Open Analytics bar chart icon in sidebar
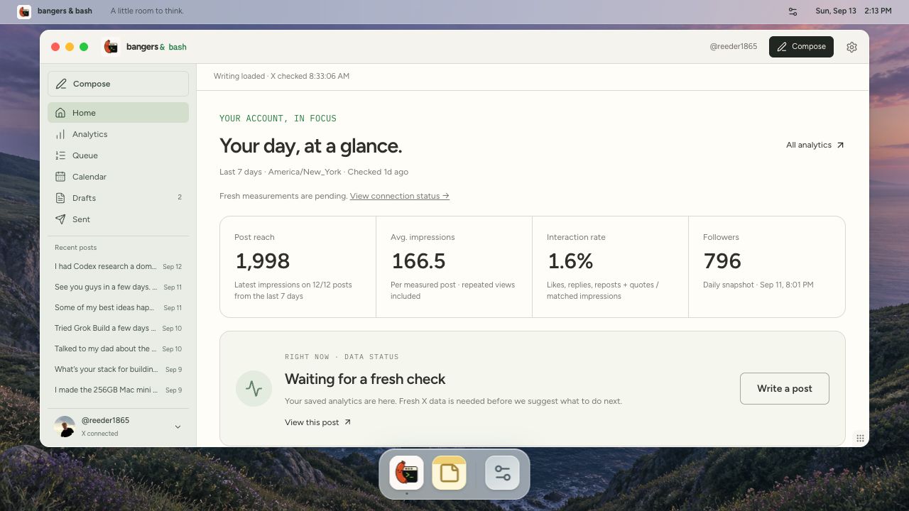Image resolution: width=909 pixels, height=511 pixels. (60, 134)
